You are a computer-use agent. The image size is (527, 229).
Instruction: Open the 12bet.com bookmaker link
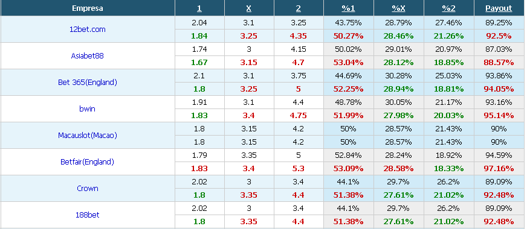point(88,29)
